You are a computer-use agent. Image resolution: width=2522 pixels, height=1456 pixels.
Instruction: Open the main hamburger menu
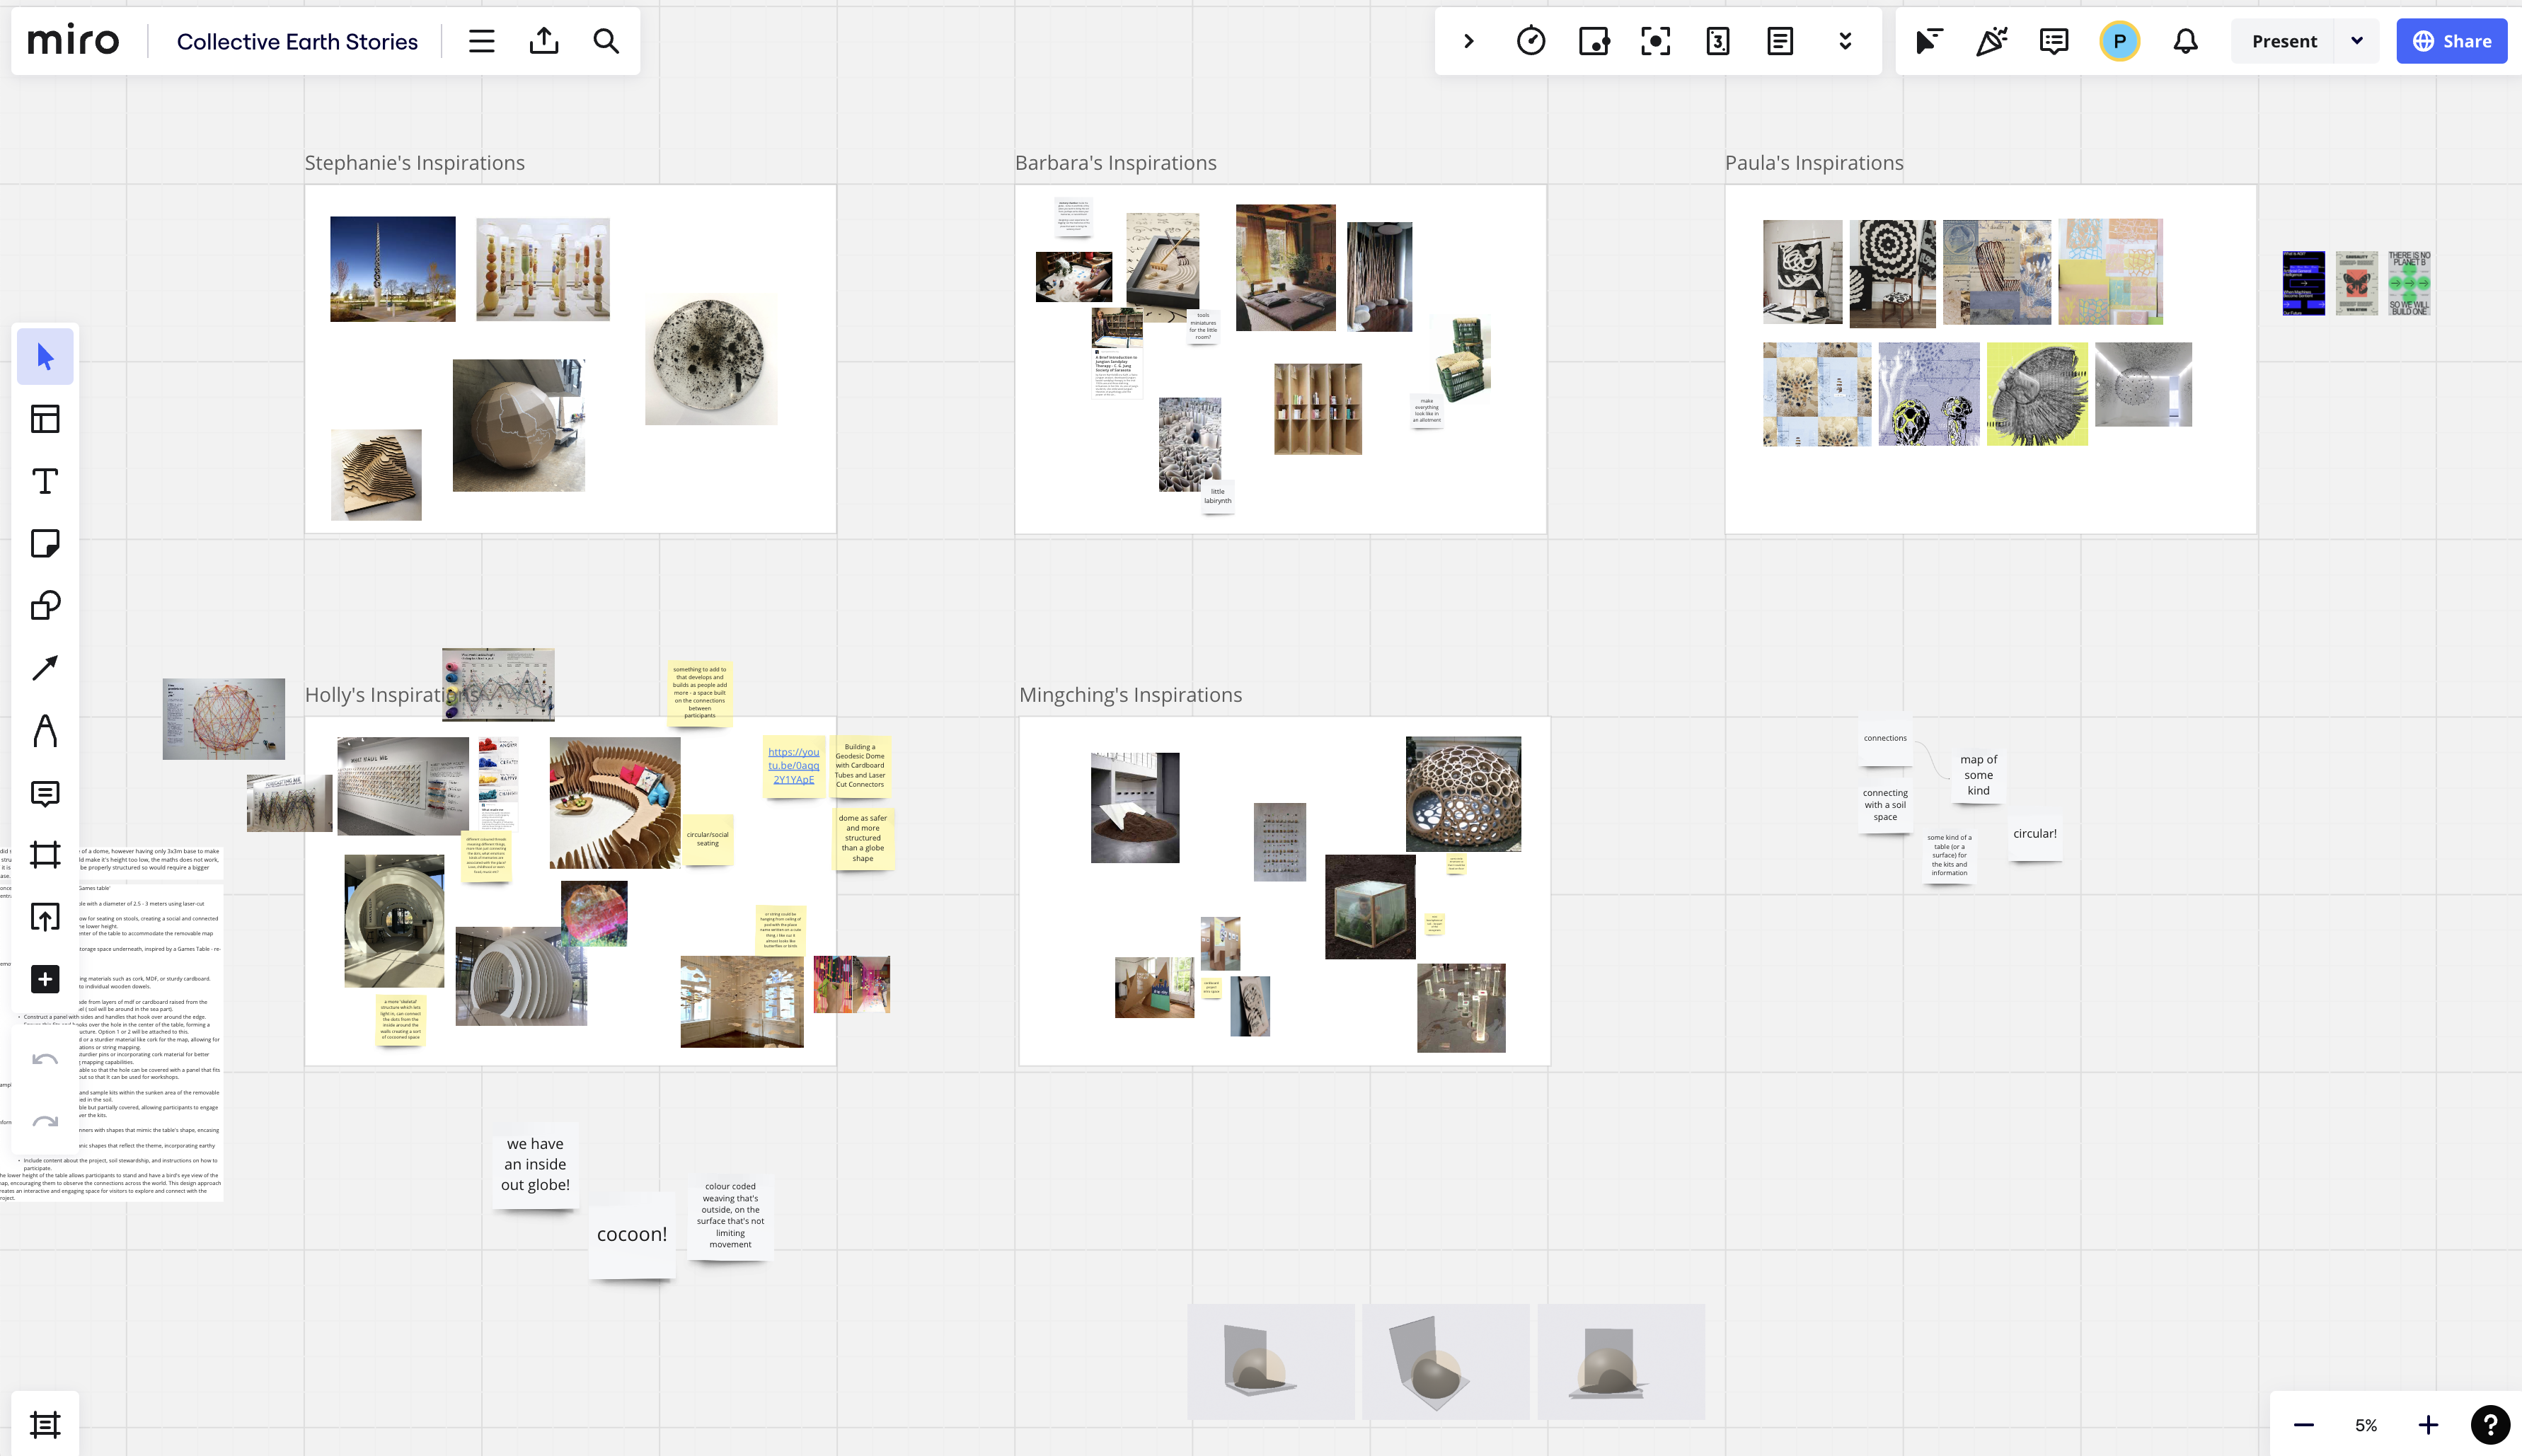pyautogui.click(x=481, y=41)
